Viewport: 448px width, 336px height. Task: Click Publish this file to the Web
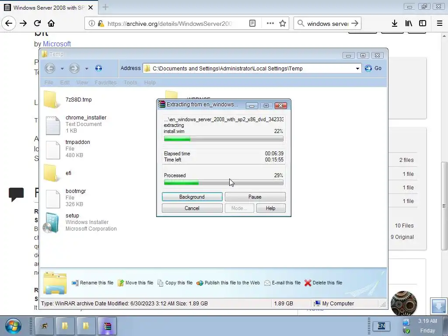point(228,283)
